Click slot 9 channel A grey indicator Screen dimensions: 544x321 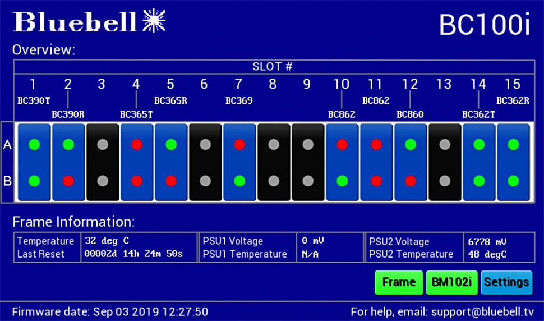[308, 144]
